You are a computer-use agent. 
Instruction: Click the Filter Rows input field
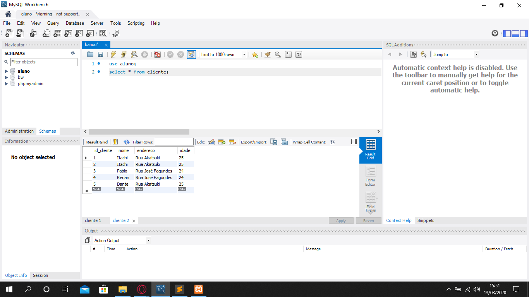coord(174,142)
